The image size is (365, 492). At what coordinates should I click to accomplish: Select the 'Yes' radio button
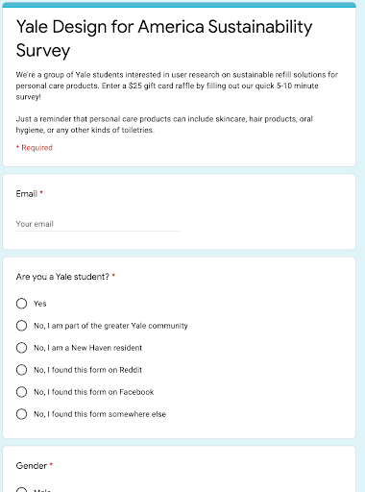click(x=21, y=304)
